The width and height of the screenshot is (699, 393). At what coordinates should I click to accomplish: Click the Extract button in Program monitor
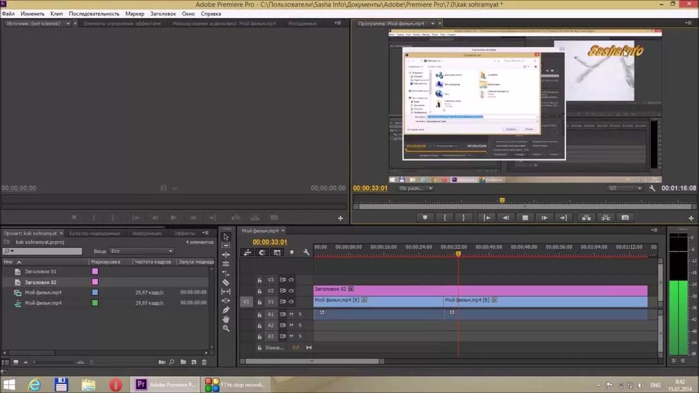tap(606, 217)
